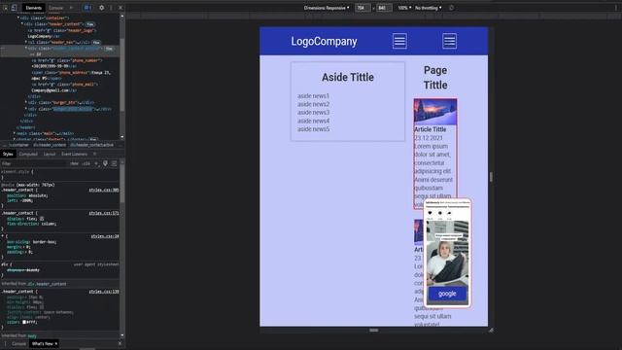Toggle the .cls class editor button

click(86, 163)
